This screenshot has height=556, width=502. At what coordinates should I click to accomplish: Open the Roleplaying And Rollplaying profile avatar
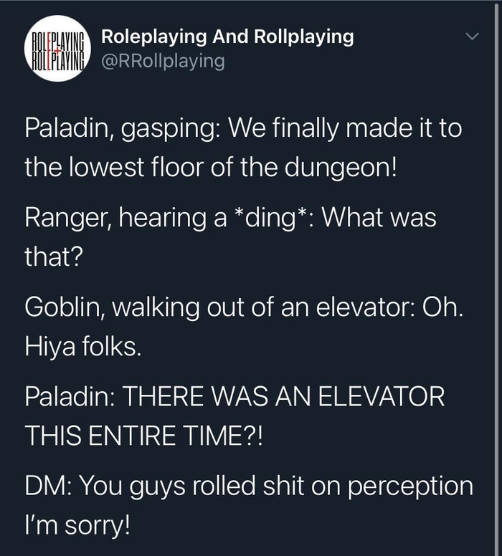pyautogui.click(x=57, y=48)
